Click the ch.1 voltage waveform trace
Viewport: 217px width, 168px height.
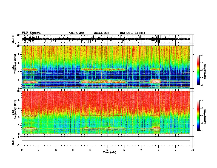[105, 39]
